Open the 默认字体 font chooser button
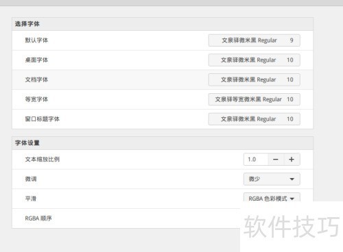 [254, 40]
